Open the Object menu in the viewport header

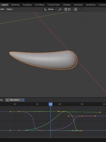(10, 9)
